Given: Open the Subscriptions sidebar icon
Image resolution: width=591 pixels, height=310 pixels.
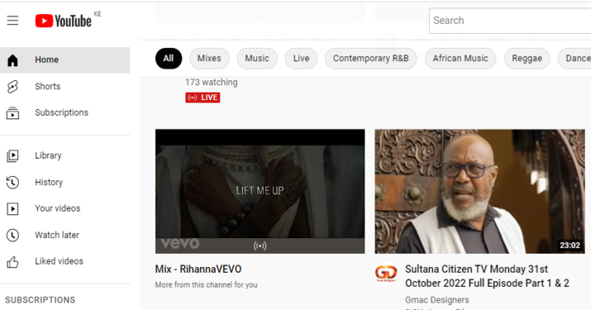Looking at the screenshot, I should (x=12, y=112).
